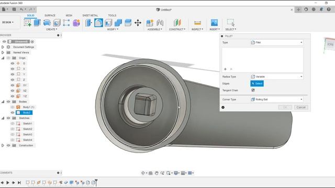
Task: Select Sketch2 in browser tree
Action: pyautogui.click(x=27, y=129)
